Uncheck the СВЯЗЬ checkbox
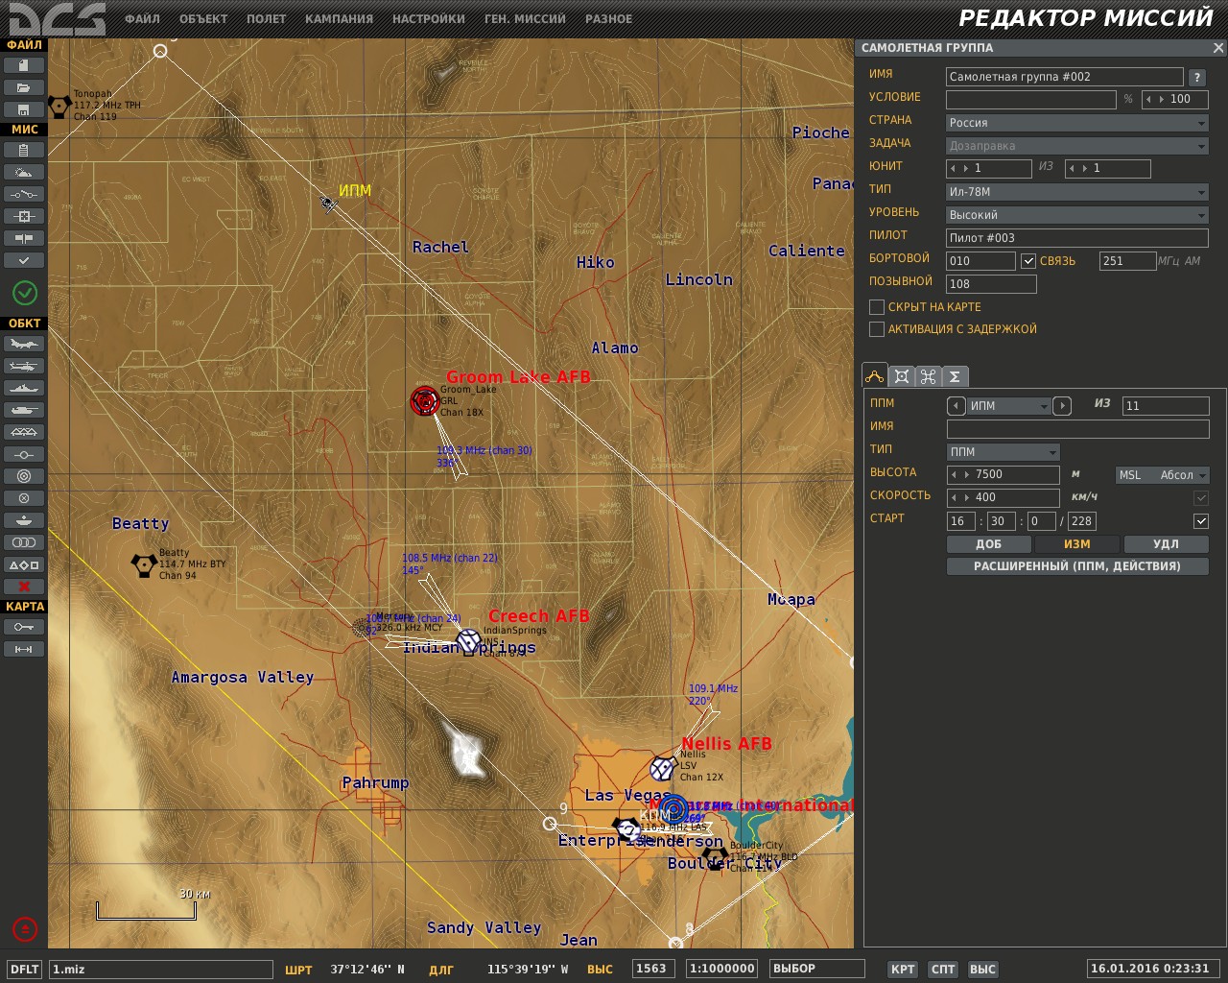Screen dimensions: 1228x983 [1028, 261]
